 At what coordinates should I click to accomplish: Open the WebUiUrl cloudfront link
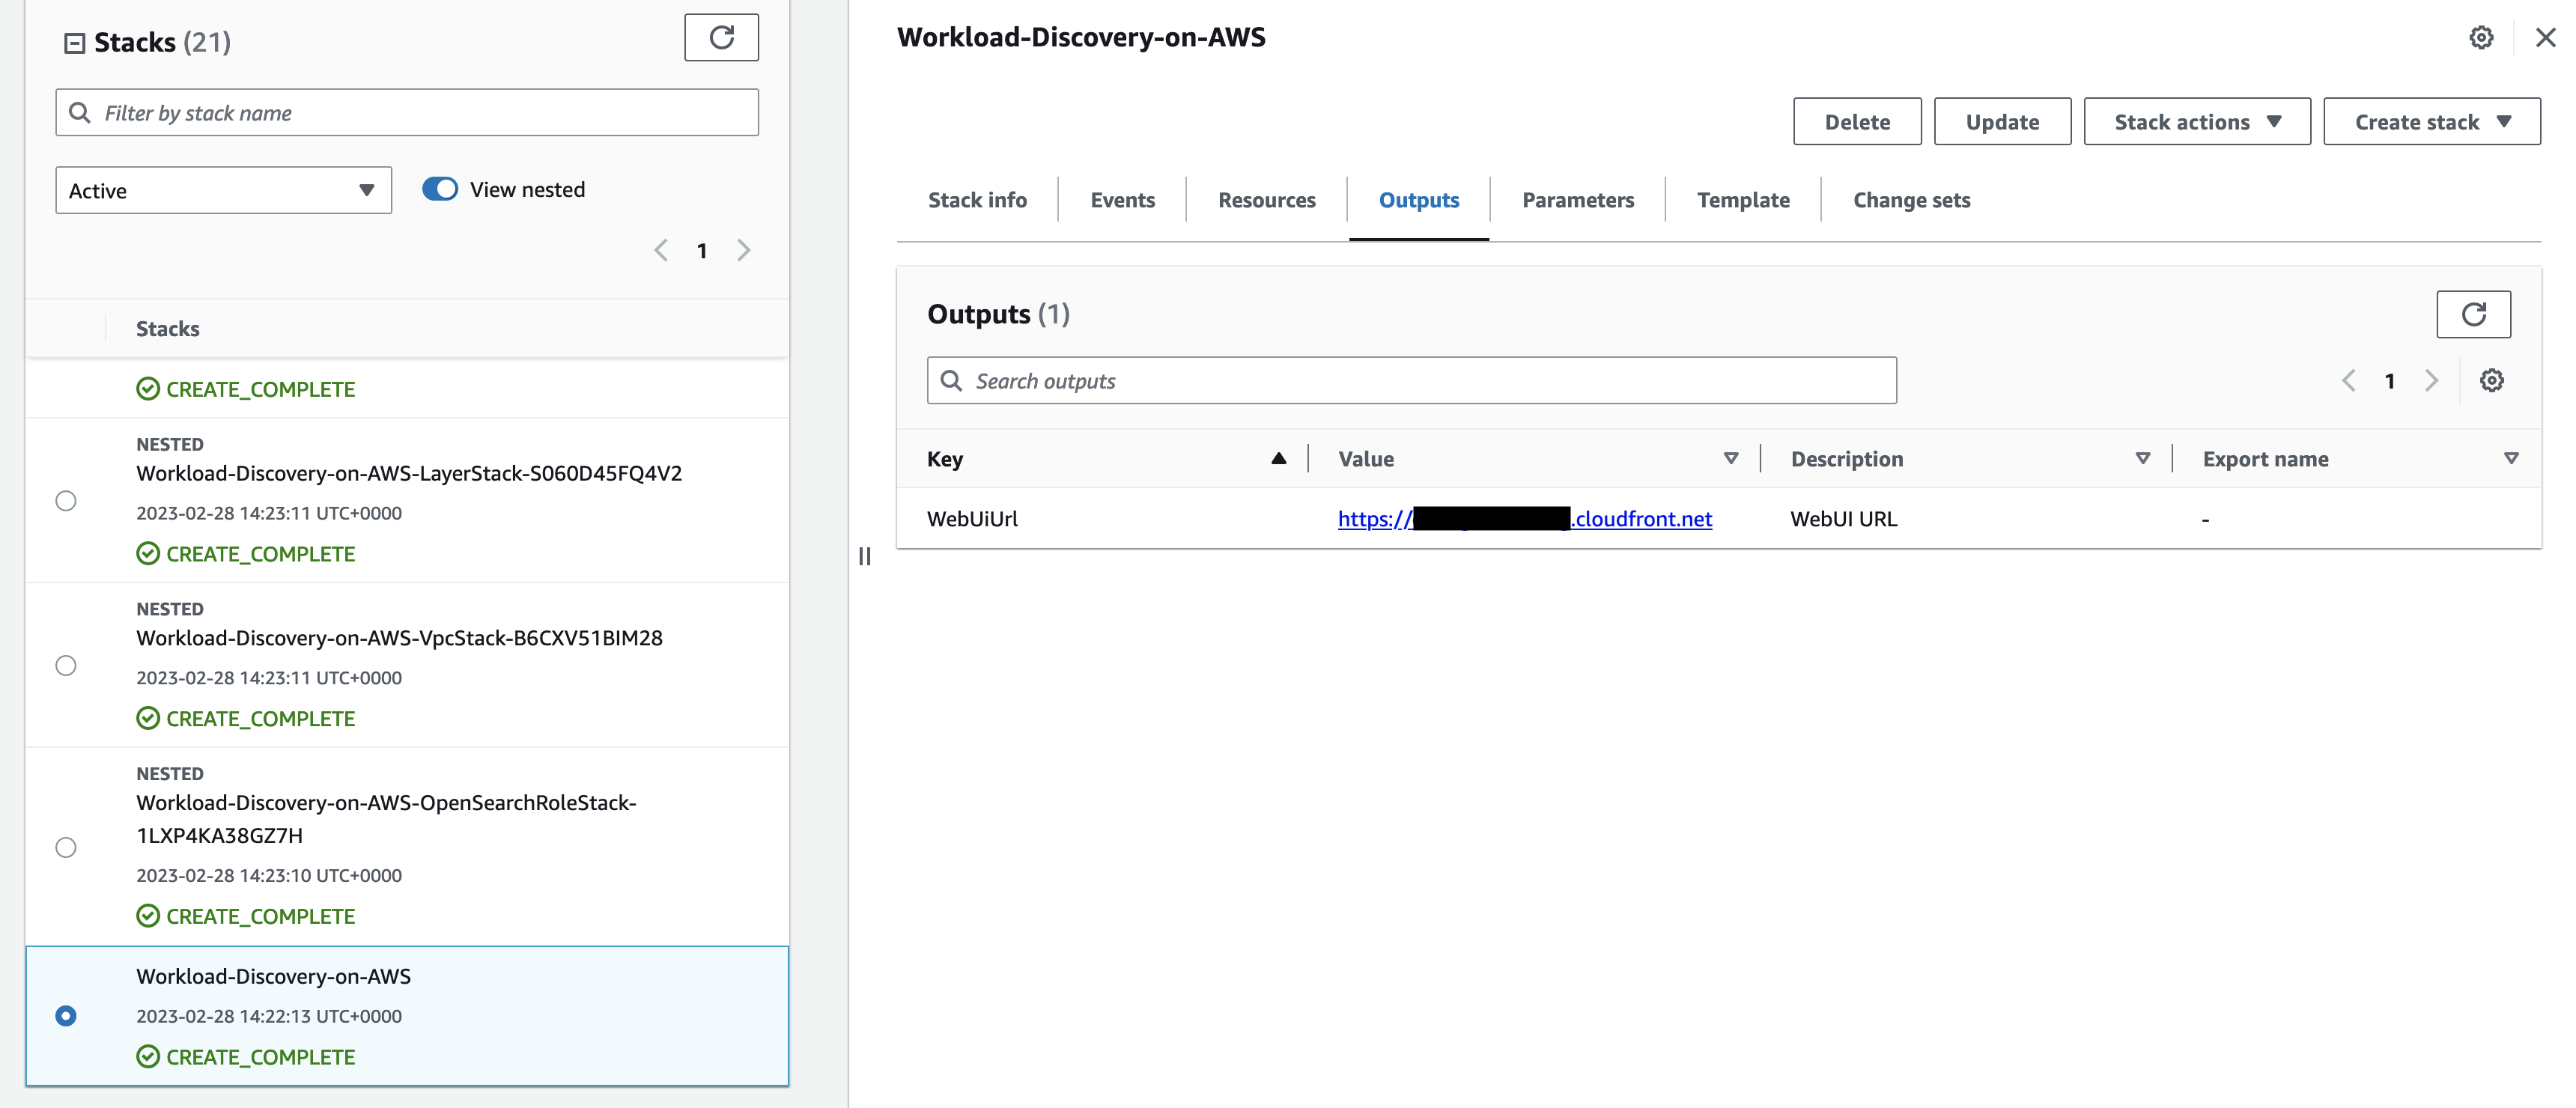point(1523,519)
